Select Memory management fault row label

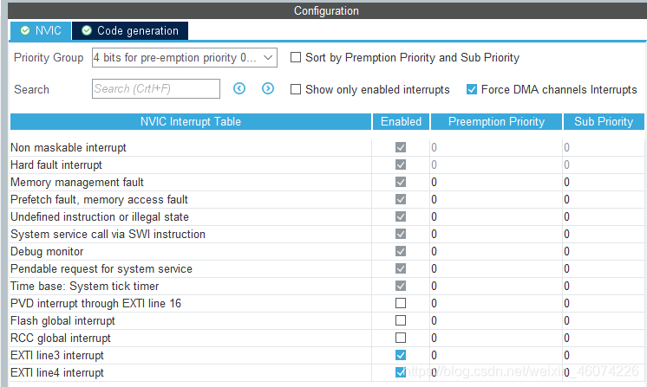pyautogui.click(x=77, y=183)
